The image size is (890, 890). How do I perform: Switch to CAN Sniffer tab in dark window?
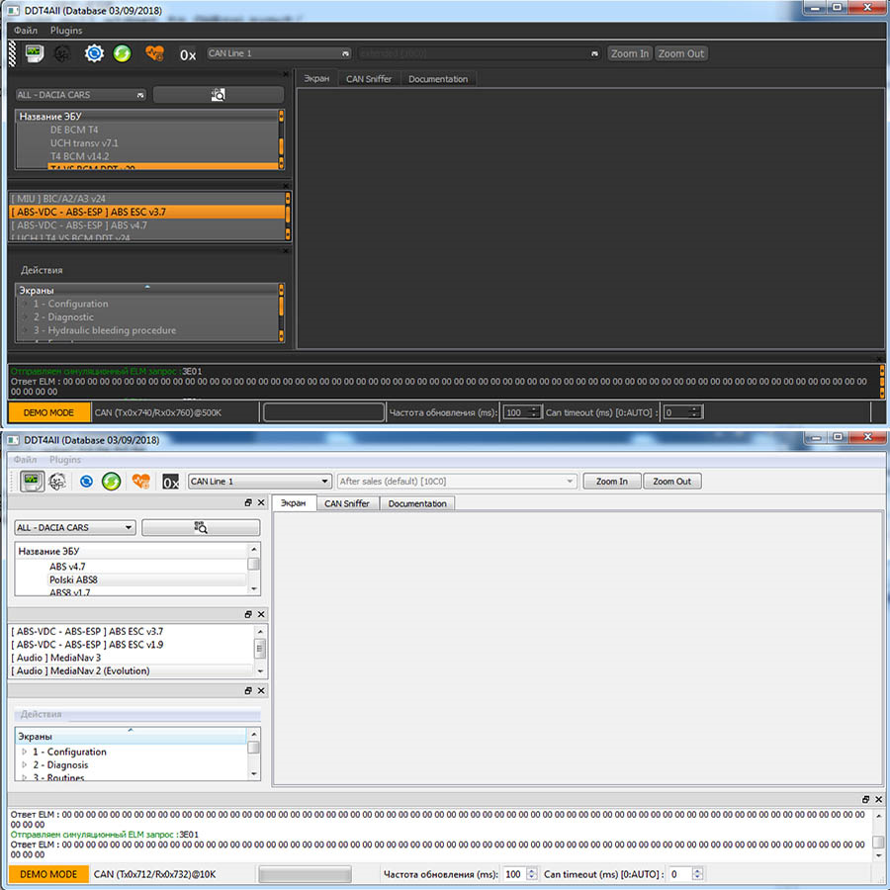tap(369, 79)
